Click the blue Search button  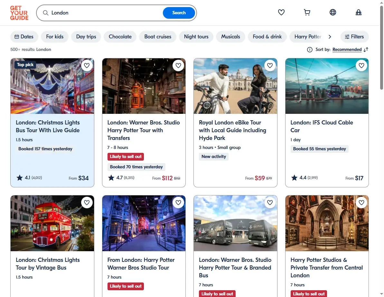(179, 13)
